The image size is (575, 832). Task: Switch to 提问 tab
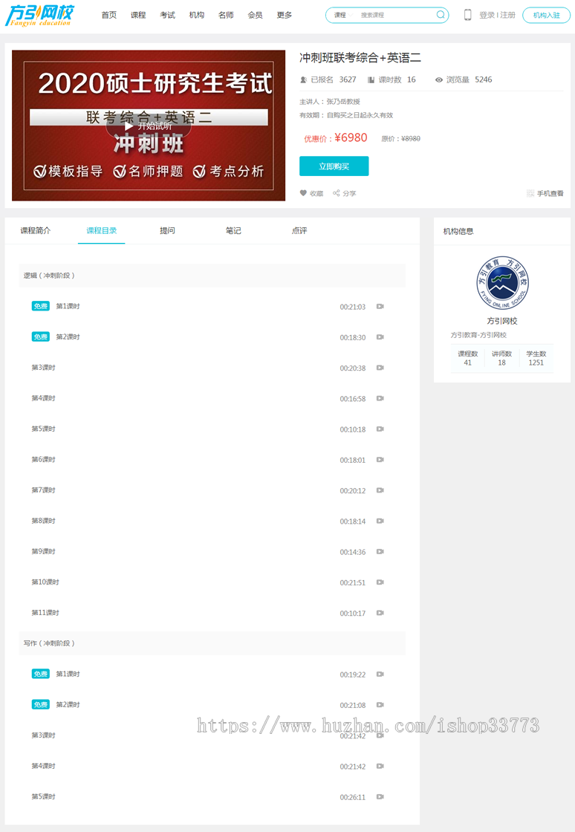[167, 231]
